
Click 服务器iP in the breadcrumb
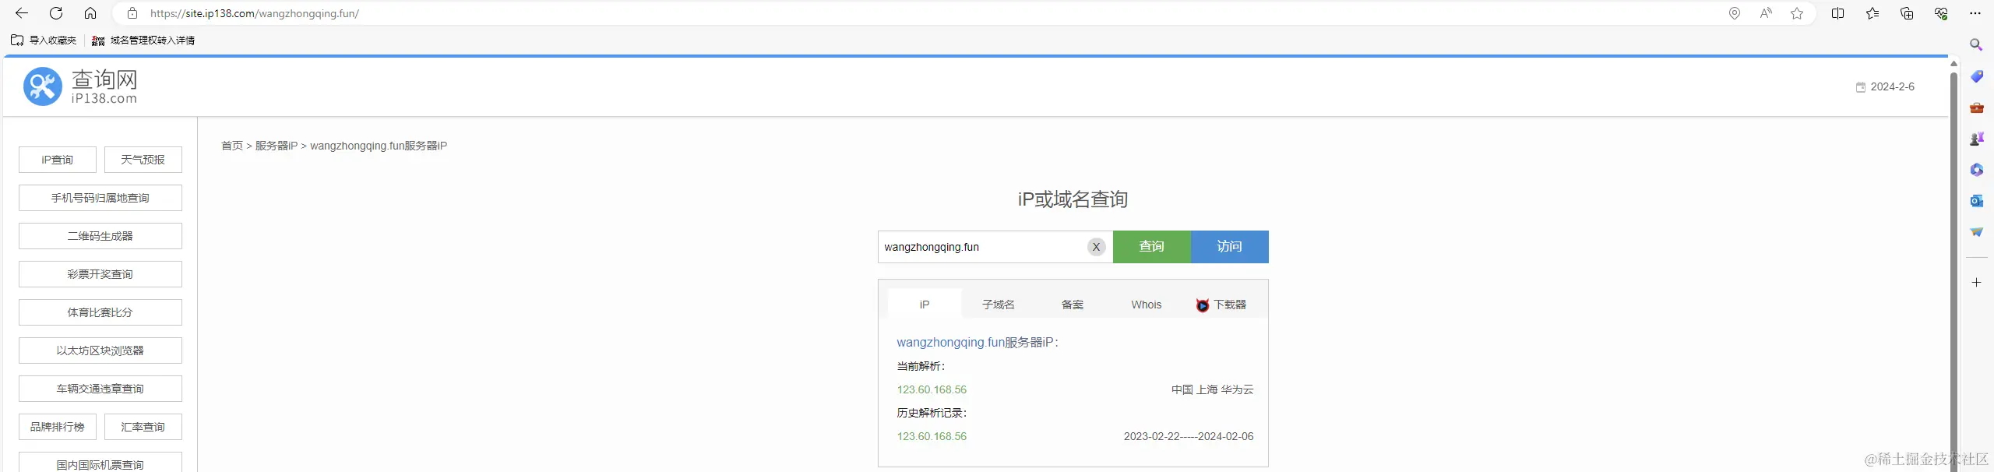tap(277, 146)
